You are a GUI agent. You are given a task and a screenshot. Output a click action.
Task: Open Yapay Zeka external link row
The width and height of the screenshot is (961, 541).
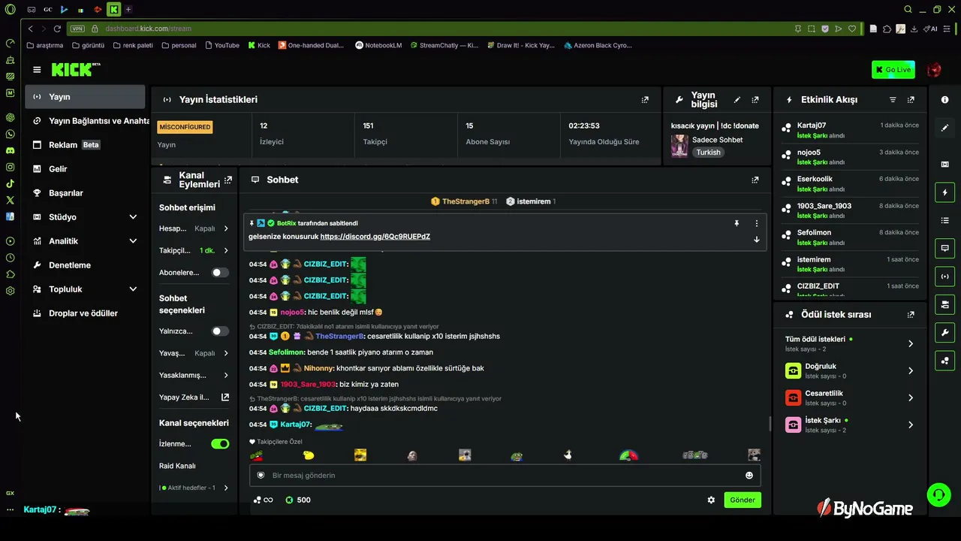(194, 397)
